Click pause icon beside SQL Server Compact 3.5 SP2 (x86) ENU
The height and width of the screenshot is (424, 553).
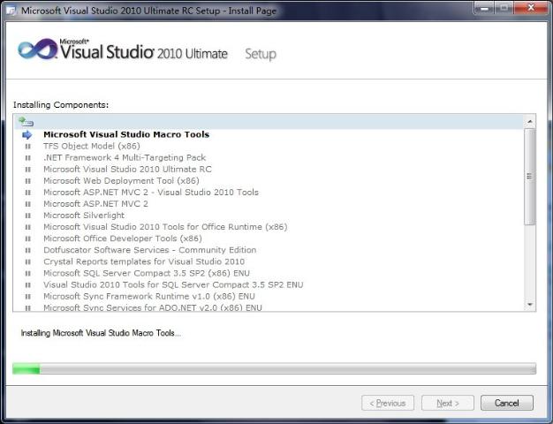pyautogui.click(x=28, y=273)
